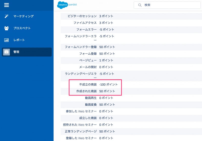Select the 登録した Web セミナー label
Viewport: 202px width, 141px height.
pos(81,138)
